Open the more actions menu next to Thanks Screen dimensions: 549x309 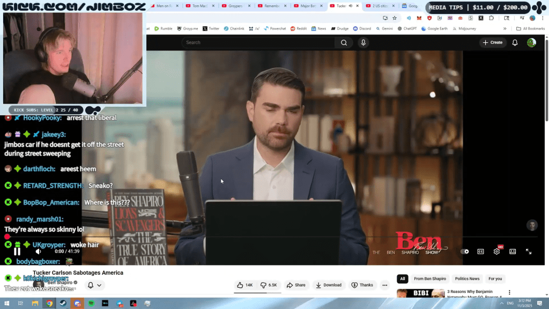[385, 285]
